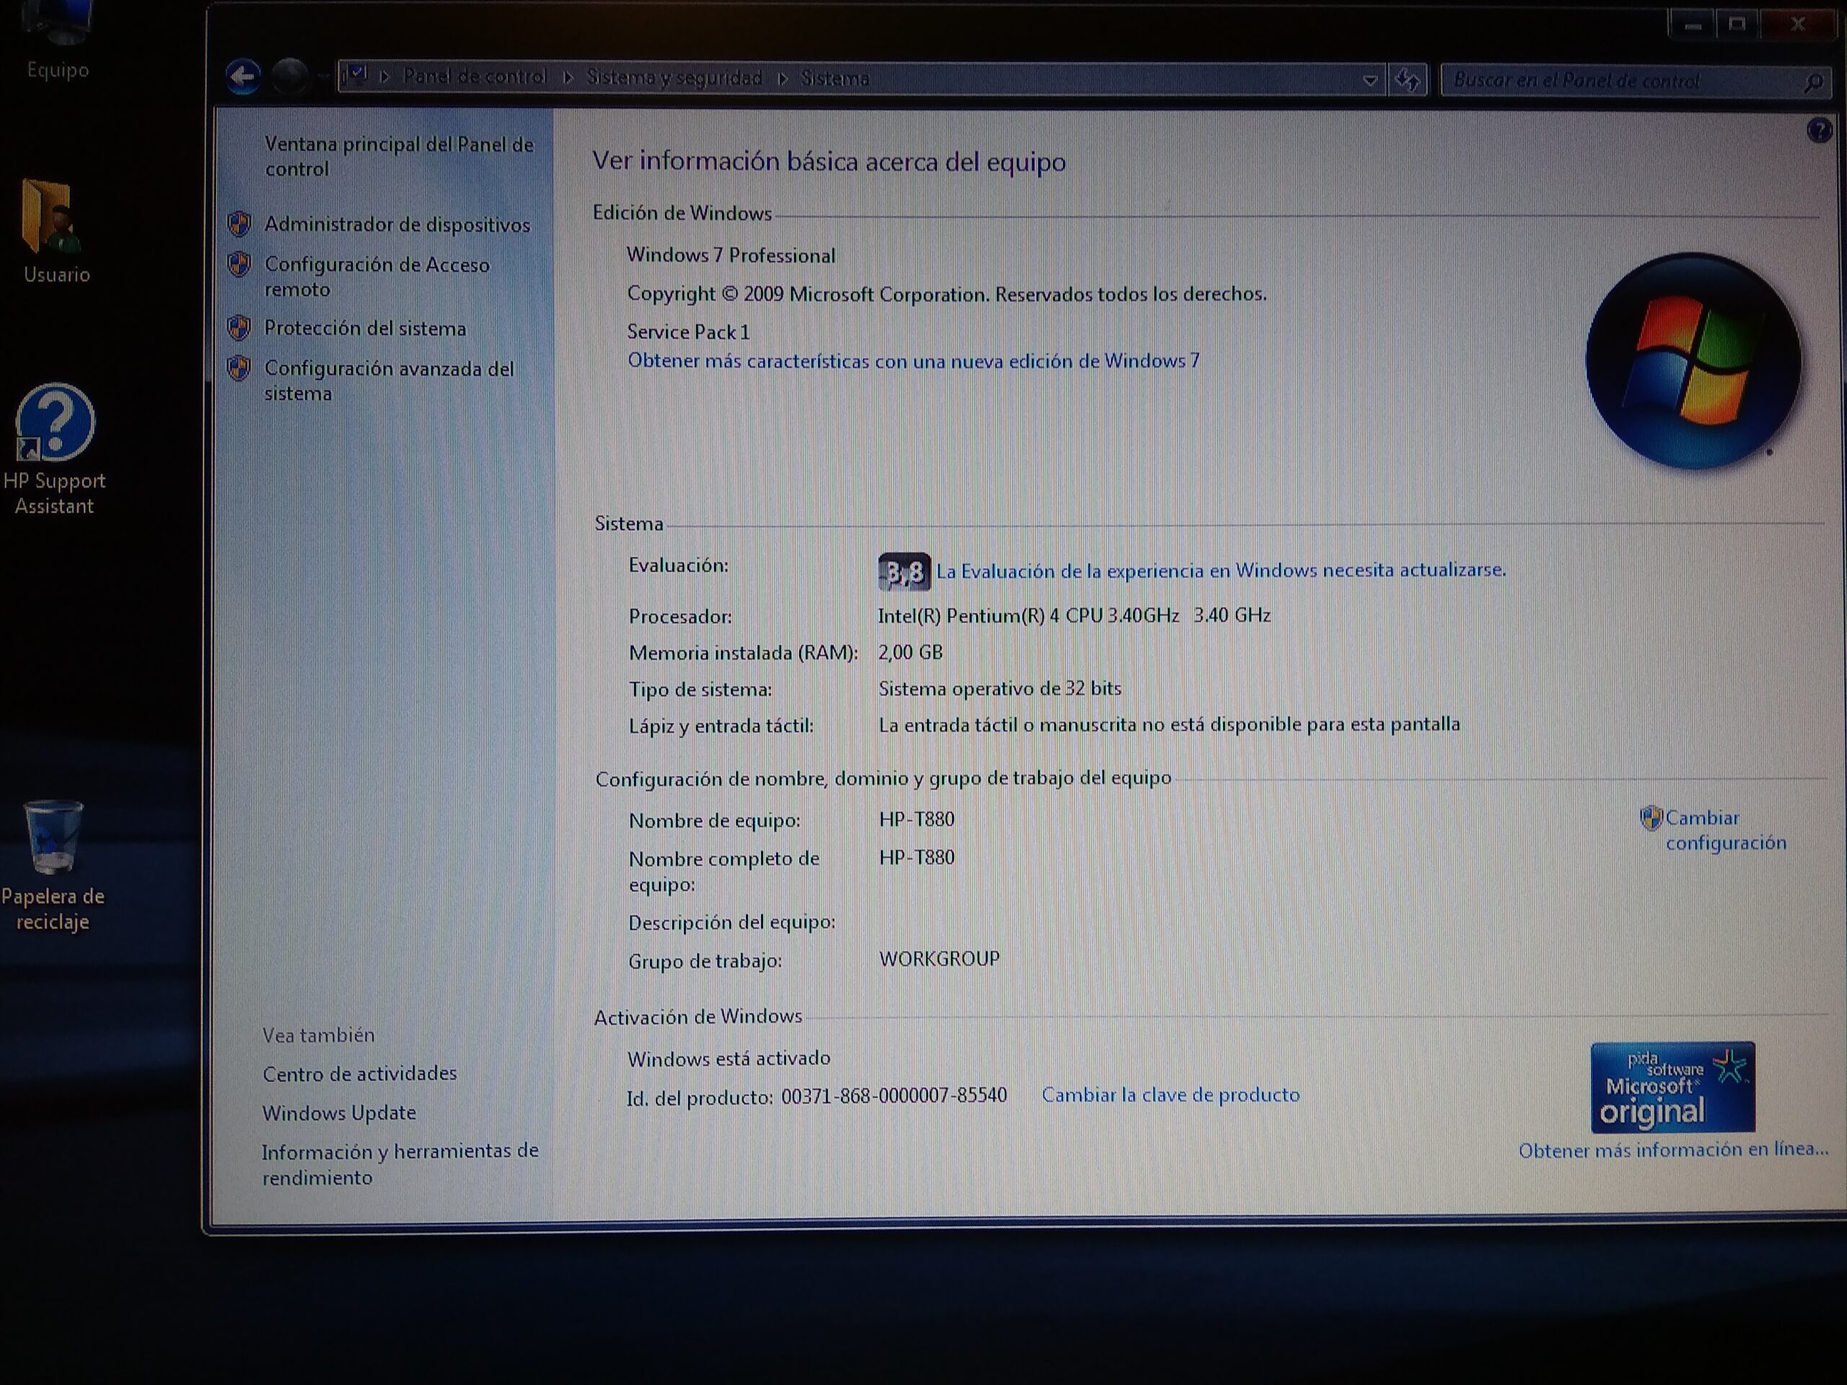Image resolution: width=1847 pixels, height=1385 pixels.
Task: Open Windows Update link
Action: tap(339, 1113)
